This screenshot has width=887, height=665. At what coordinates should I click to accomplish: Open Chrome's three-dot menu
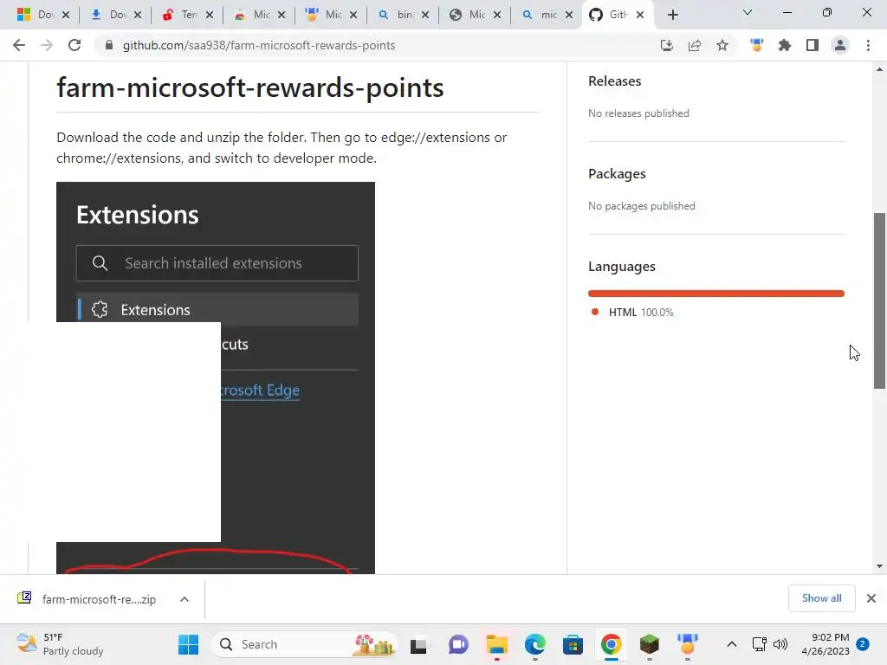coord(868,45)
